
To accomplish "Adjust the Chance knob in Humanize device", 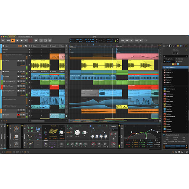I will tap(16, 129).
